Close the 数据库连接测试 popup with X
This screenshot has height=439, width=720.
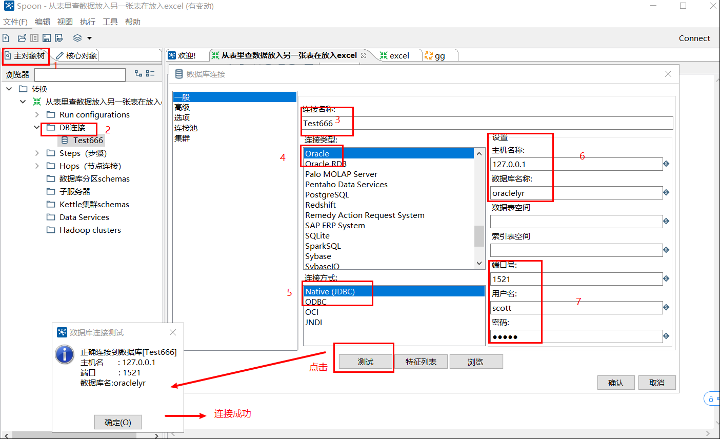173,332
